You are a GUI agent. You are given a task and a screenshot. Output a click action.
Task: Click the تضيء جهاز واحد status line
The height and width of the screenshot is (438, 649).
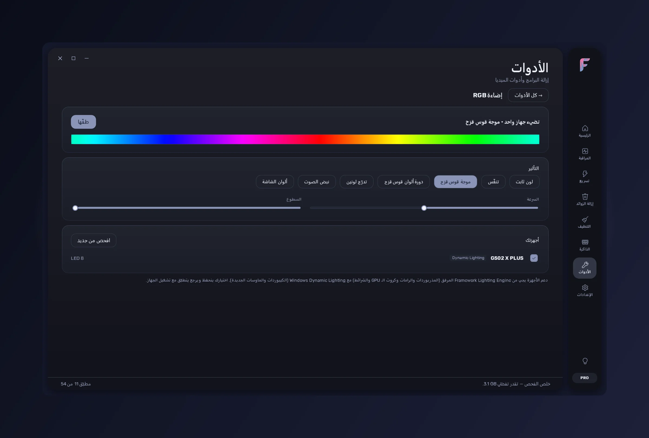click(x=502, y=122)
